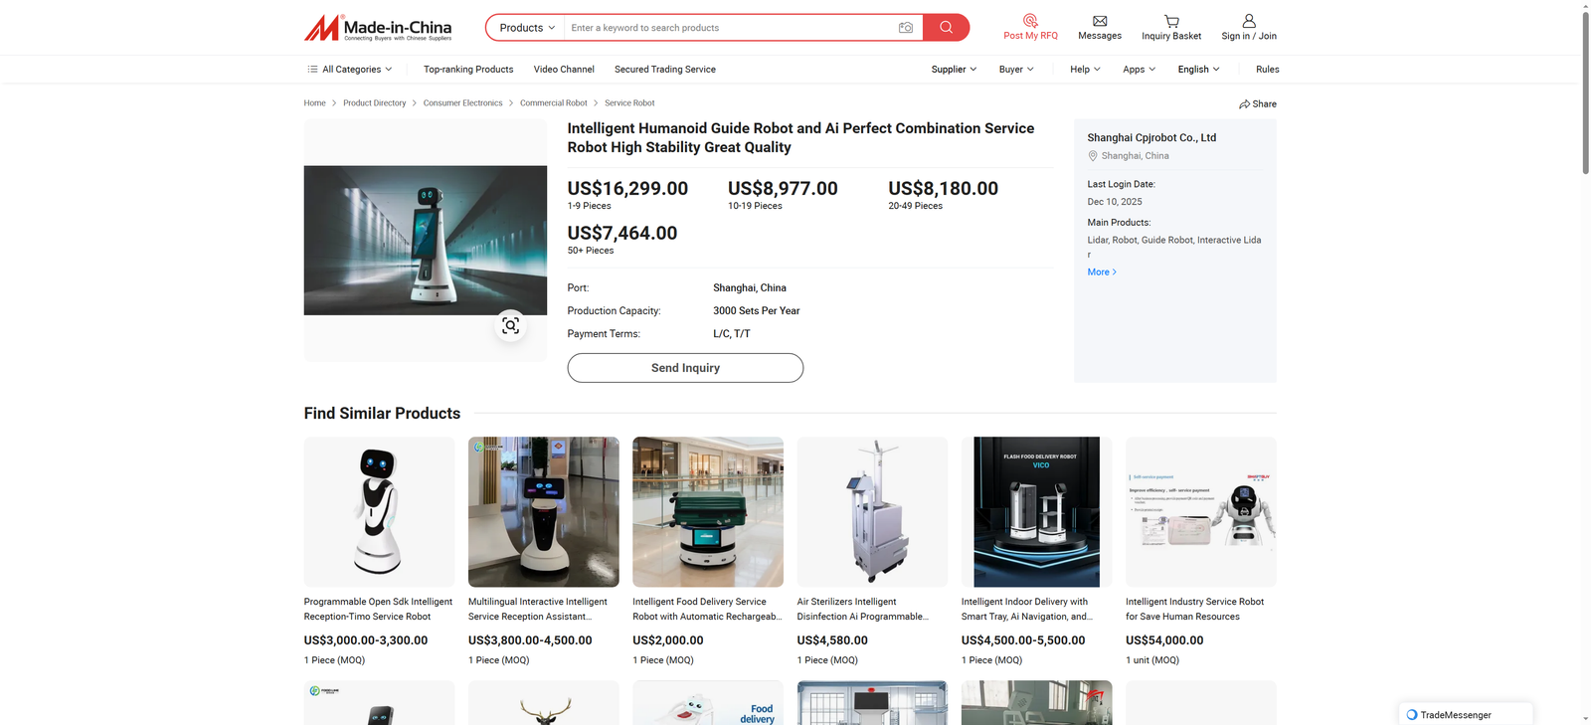Viewport: 1591px width, 725px height.
Task: Click More under Main Products
Action: [x=1102, y=272]
